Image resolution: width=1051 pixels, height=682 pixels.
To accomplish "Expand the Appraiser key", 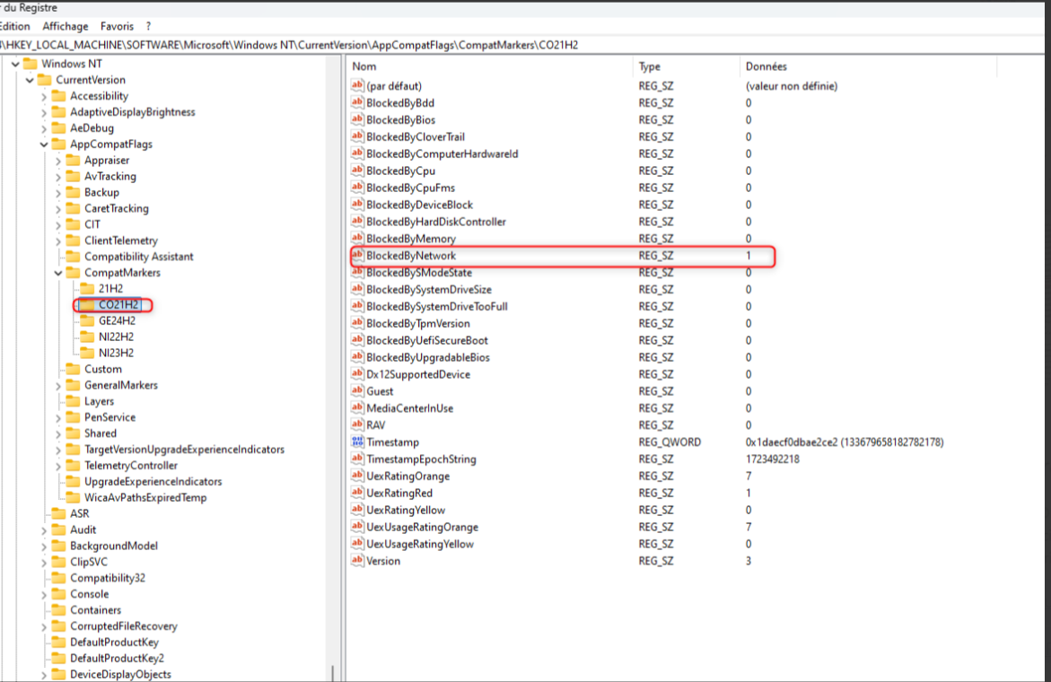I will [58, 161].
